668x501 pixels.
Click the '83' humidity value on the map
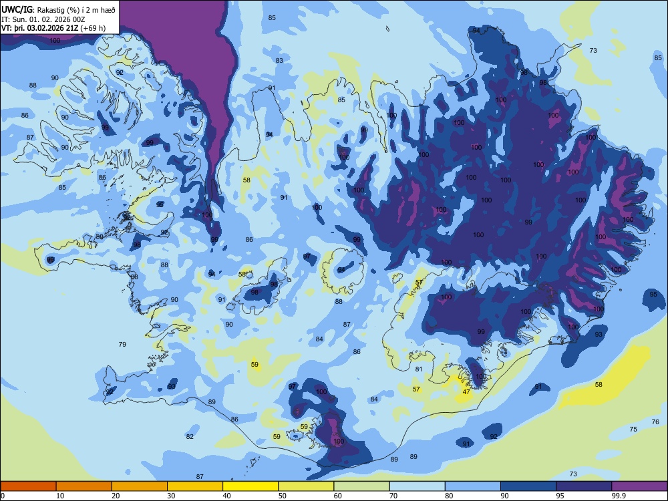[x=279, y=61]
